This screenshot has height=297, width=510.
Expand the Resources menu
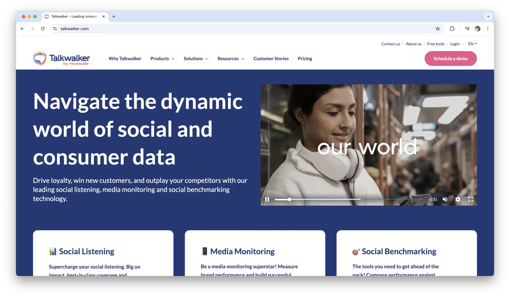click(x=231, y=59)
